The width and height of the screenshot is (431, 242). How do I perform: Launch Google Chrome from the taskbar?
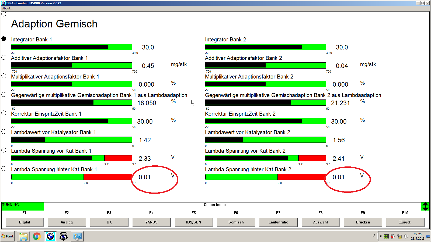37,236
